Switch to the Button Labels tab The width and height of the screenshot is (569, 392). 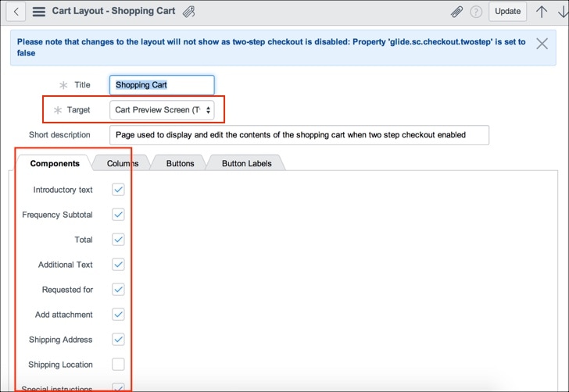(x=247, y=163)
